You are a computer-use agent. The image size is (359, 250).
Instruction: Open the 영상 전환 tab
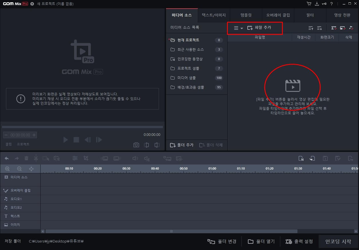(x=342, y=15)
